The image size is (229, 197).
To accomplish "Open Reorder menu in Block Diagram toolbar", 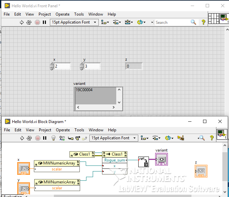I will coord(169,138).
